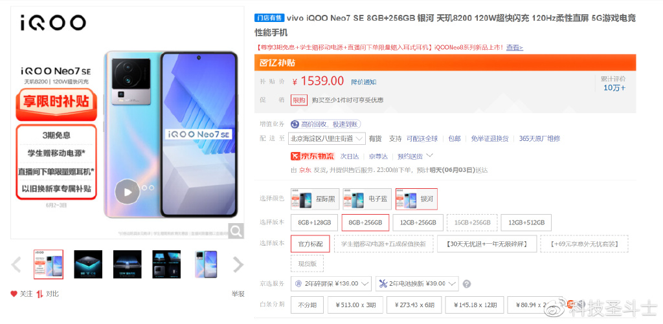
Task: Open 2年电池换新 ¥39.00 dropdown
Action: [417, 283]
